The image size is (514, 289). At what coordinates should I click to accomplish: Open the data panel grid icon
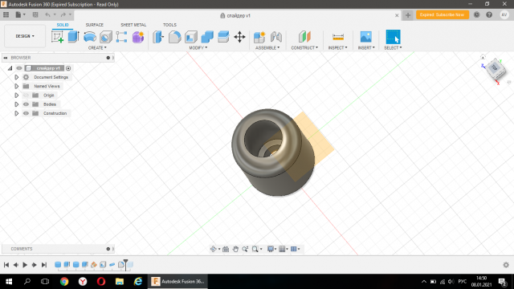click(6, 14)
